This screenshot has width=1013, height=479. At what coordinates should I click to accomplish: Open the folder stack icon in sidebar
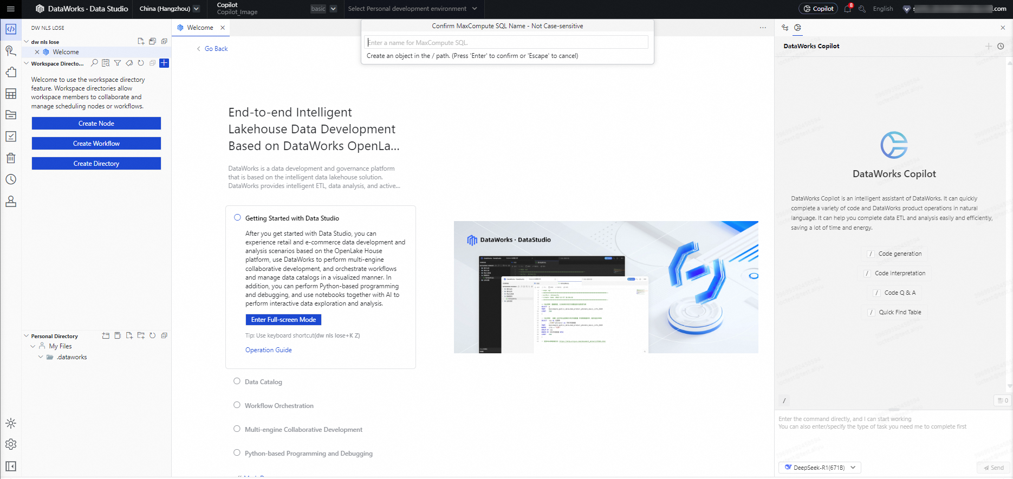11,115
